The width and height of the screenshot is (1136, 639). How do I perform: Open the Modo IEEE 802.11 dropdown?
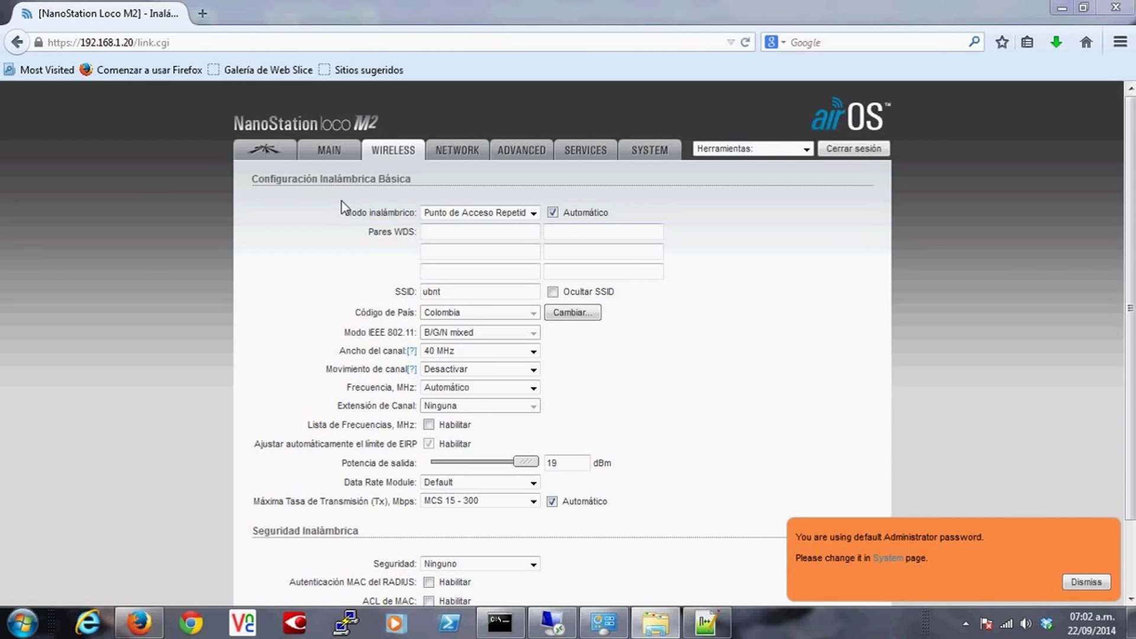tap(480, 333)
